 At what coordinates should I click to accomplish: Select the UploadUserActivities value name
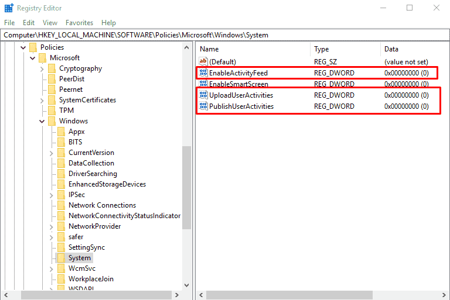pyautogui.click(x=241, y=95)
